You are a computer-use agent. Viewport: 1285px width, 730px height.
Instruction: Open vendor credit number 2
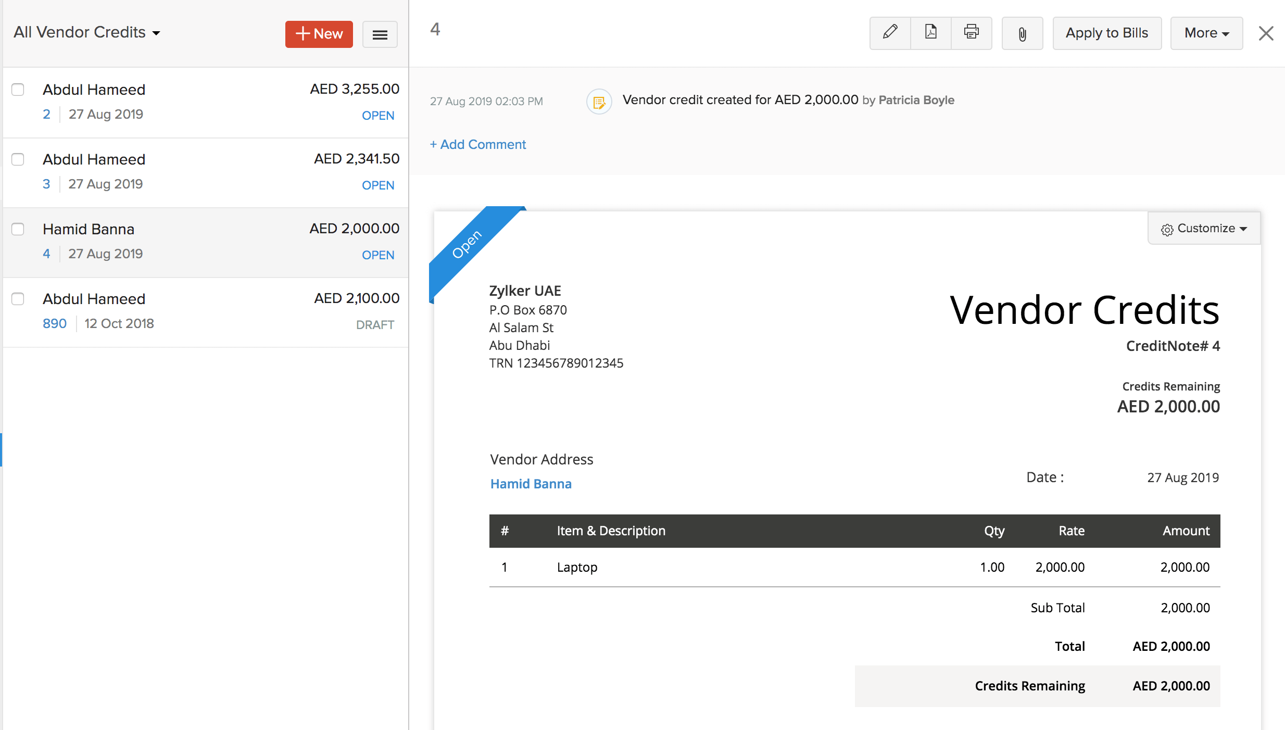[47, 114]
